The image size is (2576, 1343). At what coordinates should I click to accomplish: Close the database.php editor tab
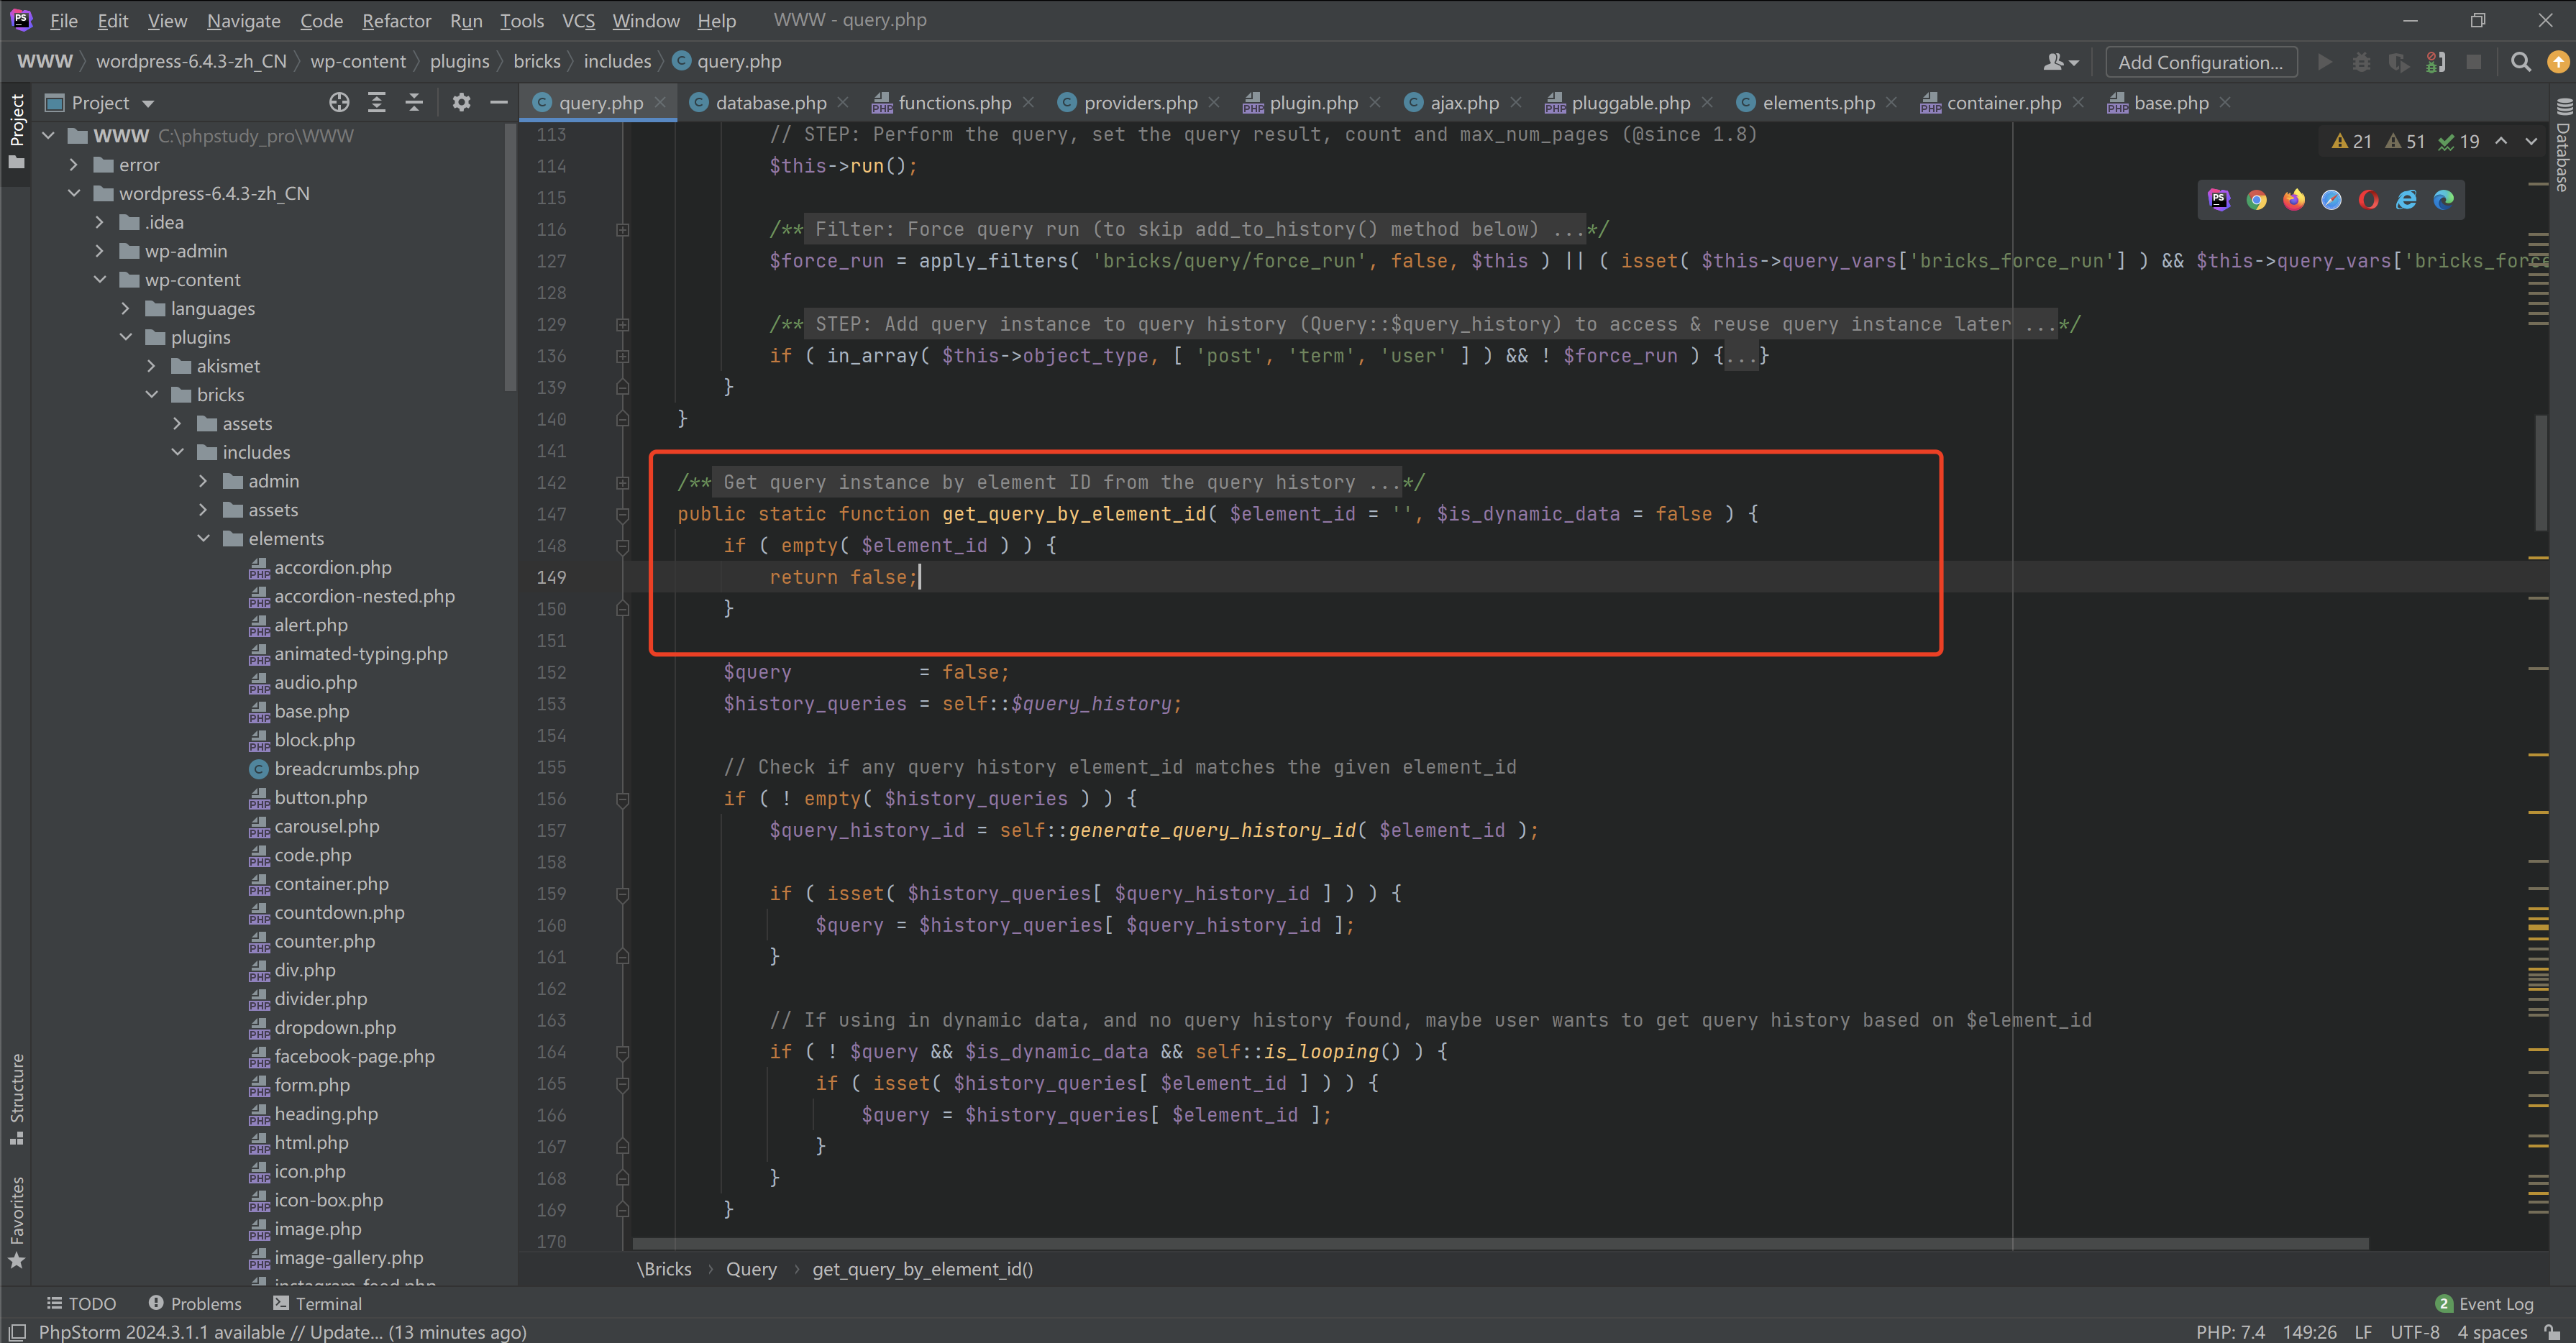point(843,103)
